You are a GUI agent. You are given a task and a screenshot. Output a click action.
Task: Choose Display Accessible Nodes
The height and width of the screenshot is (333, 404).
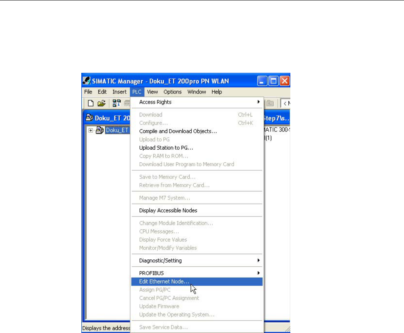(x=197, y=210)
